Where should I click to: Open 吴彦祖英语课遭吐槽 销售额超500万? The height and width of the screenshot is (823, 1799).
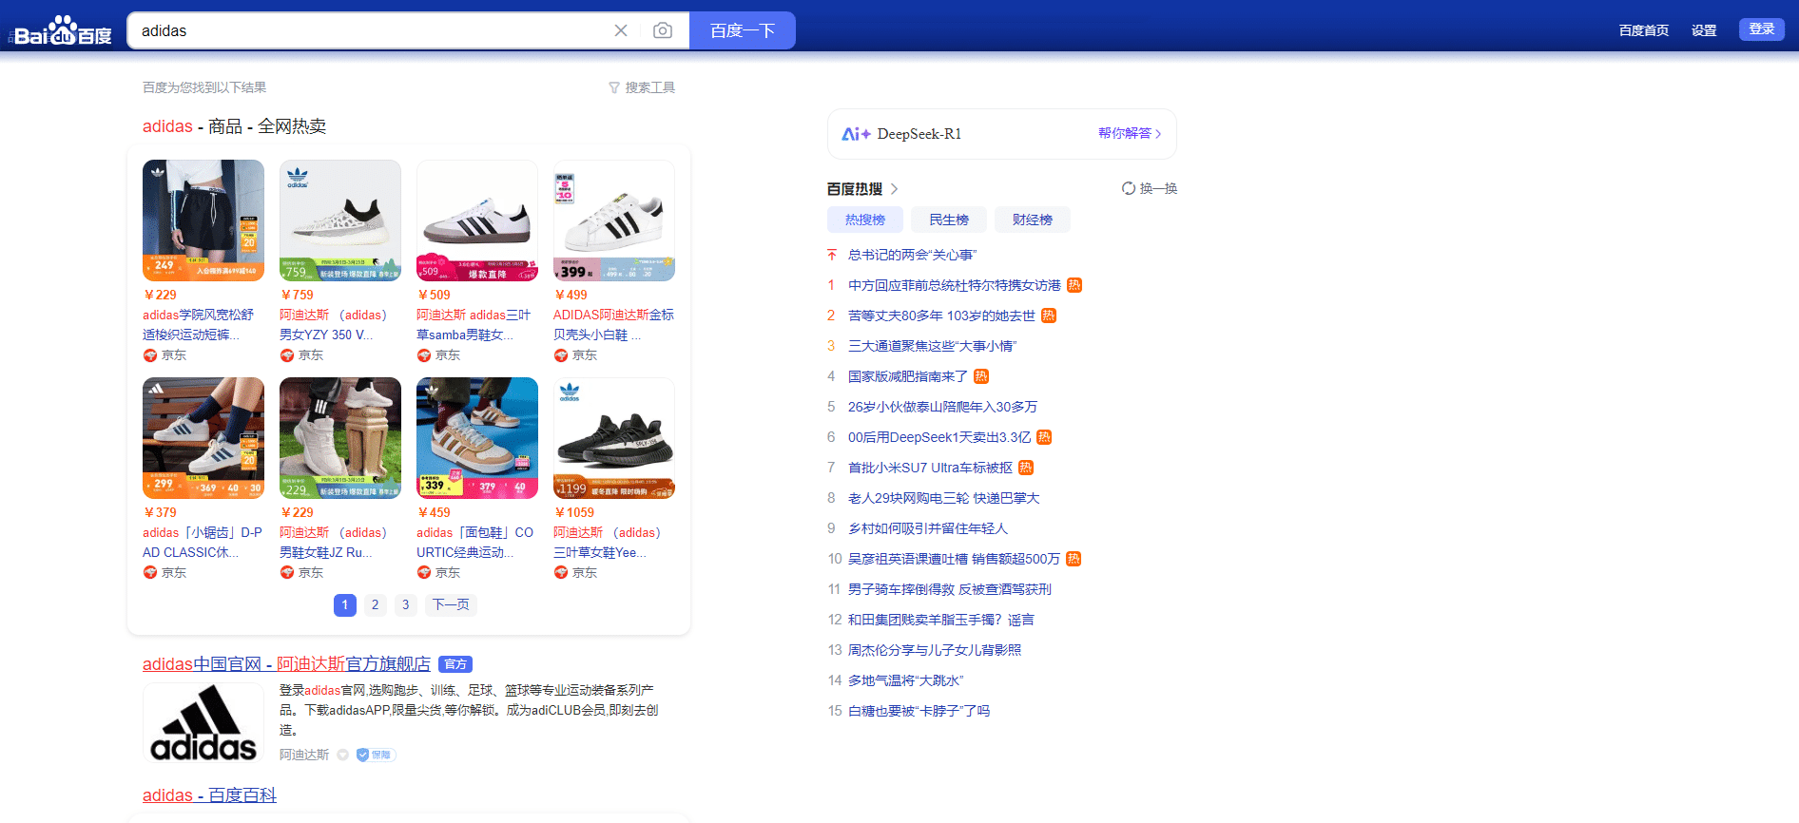954,559
